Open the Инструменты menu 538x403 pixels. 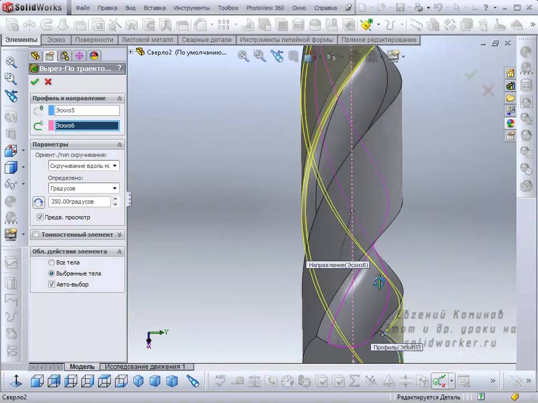[x=192, y=7]
